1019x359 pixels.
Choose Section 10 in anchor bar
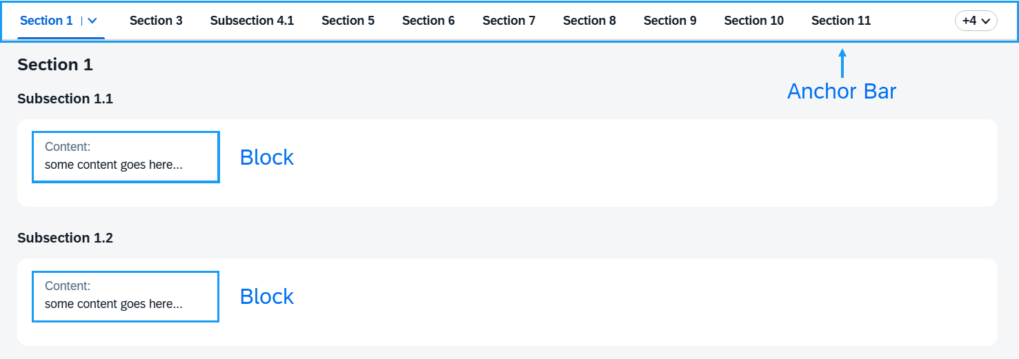click(754, 21)
